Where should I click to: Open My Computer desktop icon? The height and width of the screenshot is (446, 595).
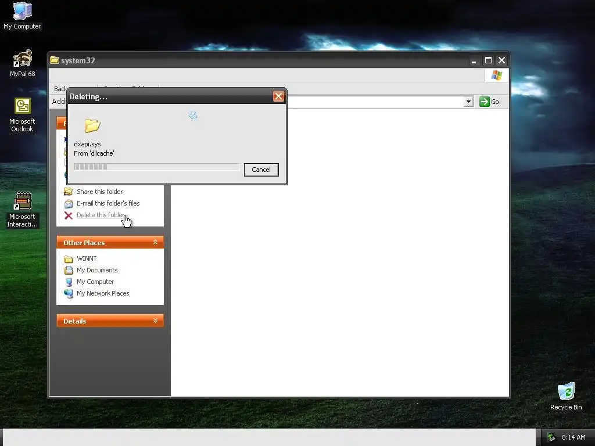pyautogui.click(x=22, y=16)
